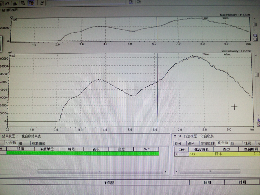The image size is (260, 195).
Task: Click the 日期 column header
Action: pyautogui.click(x=207, y=183)
